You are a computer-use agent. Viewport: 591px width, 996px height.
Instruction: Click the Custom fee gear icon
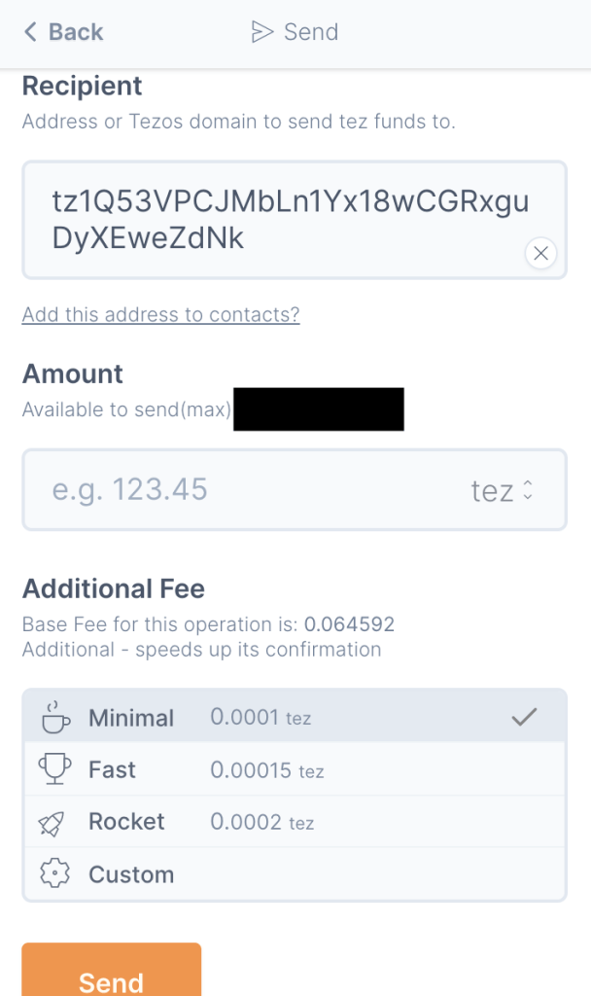pyautogui.click(x=55, y=874)
